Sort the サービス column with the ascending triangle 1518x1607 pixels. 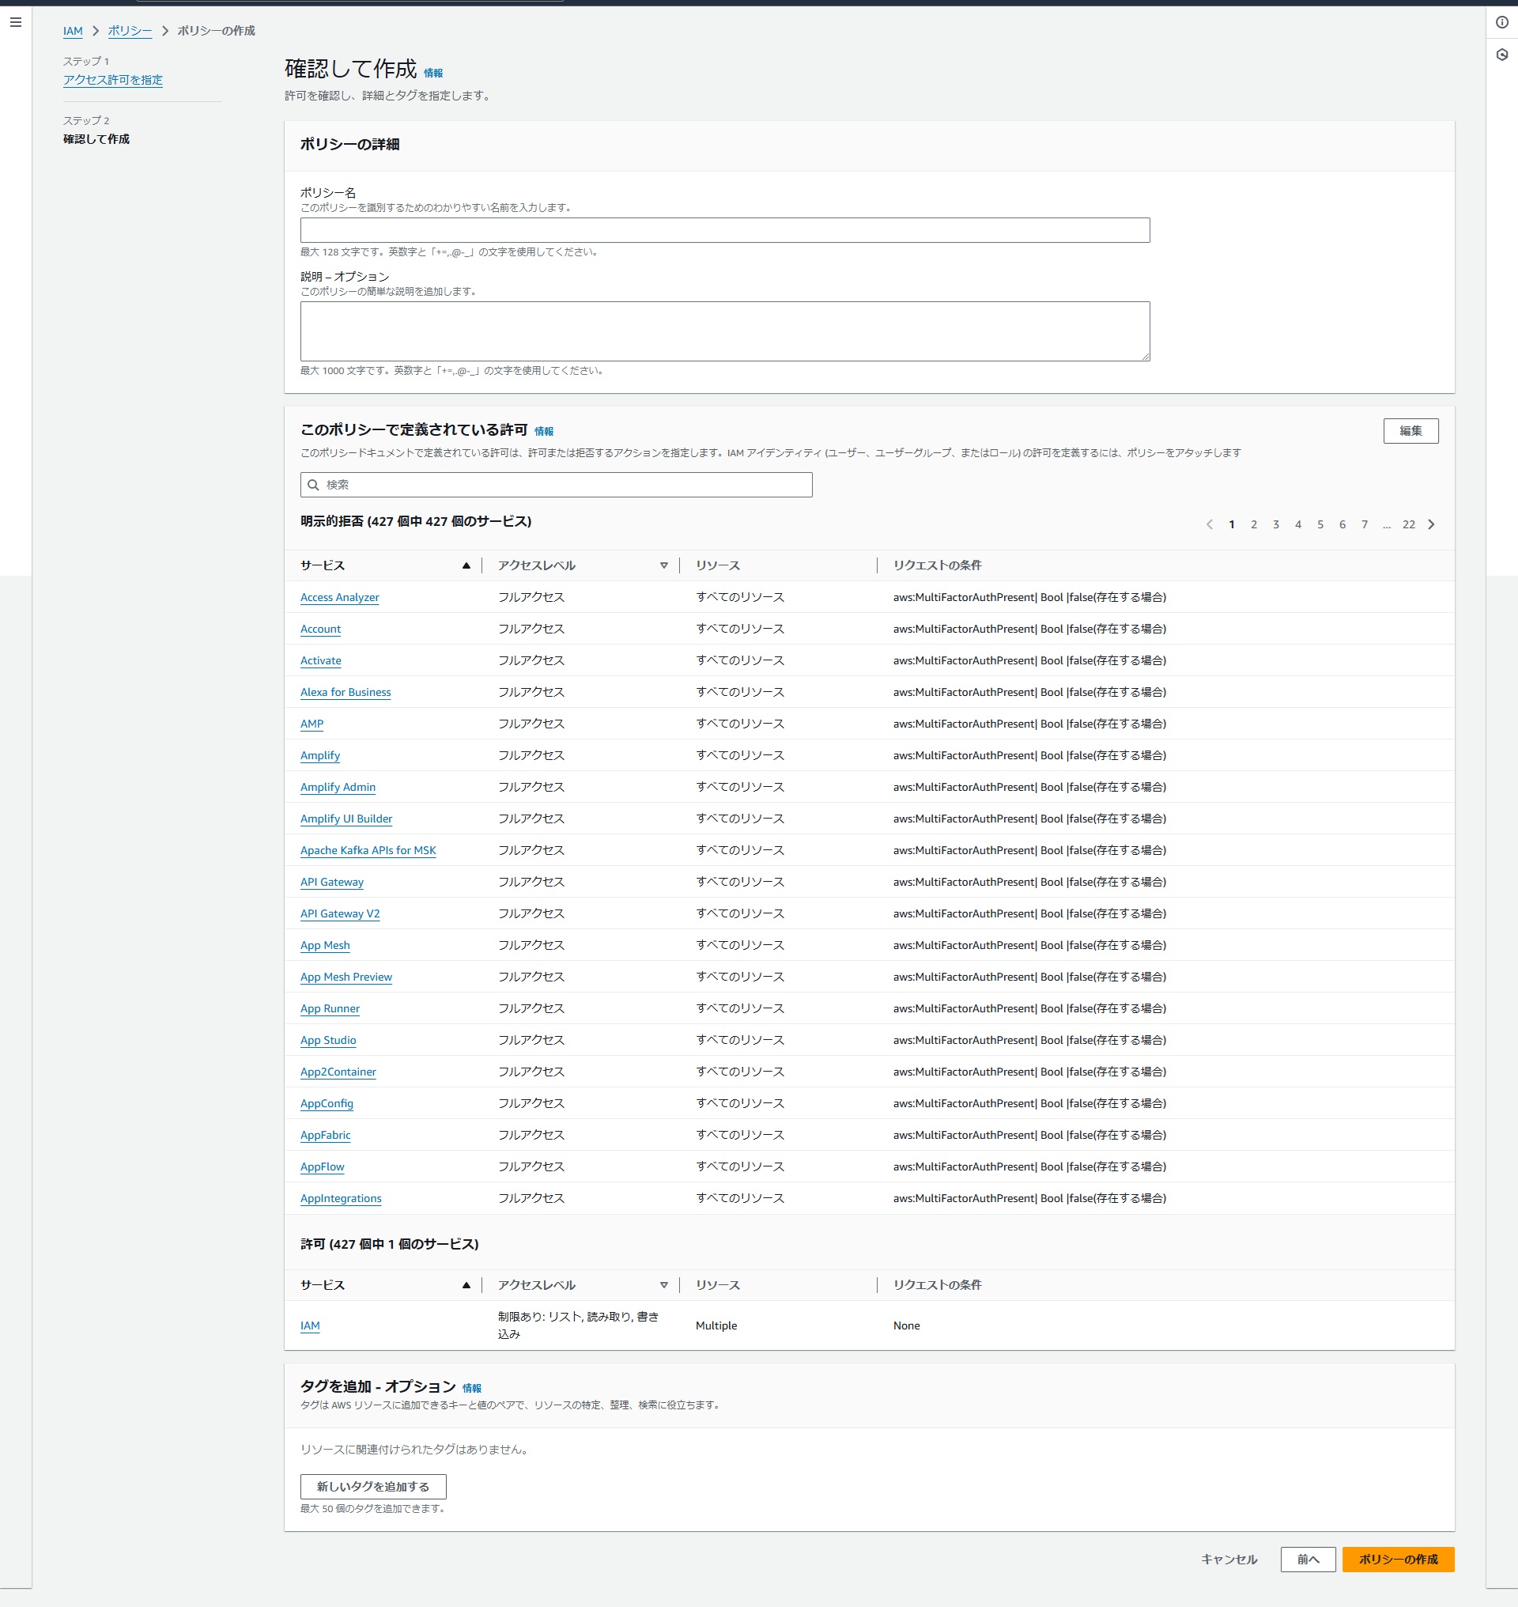click(x=465, y=565)
